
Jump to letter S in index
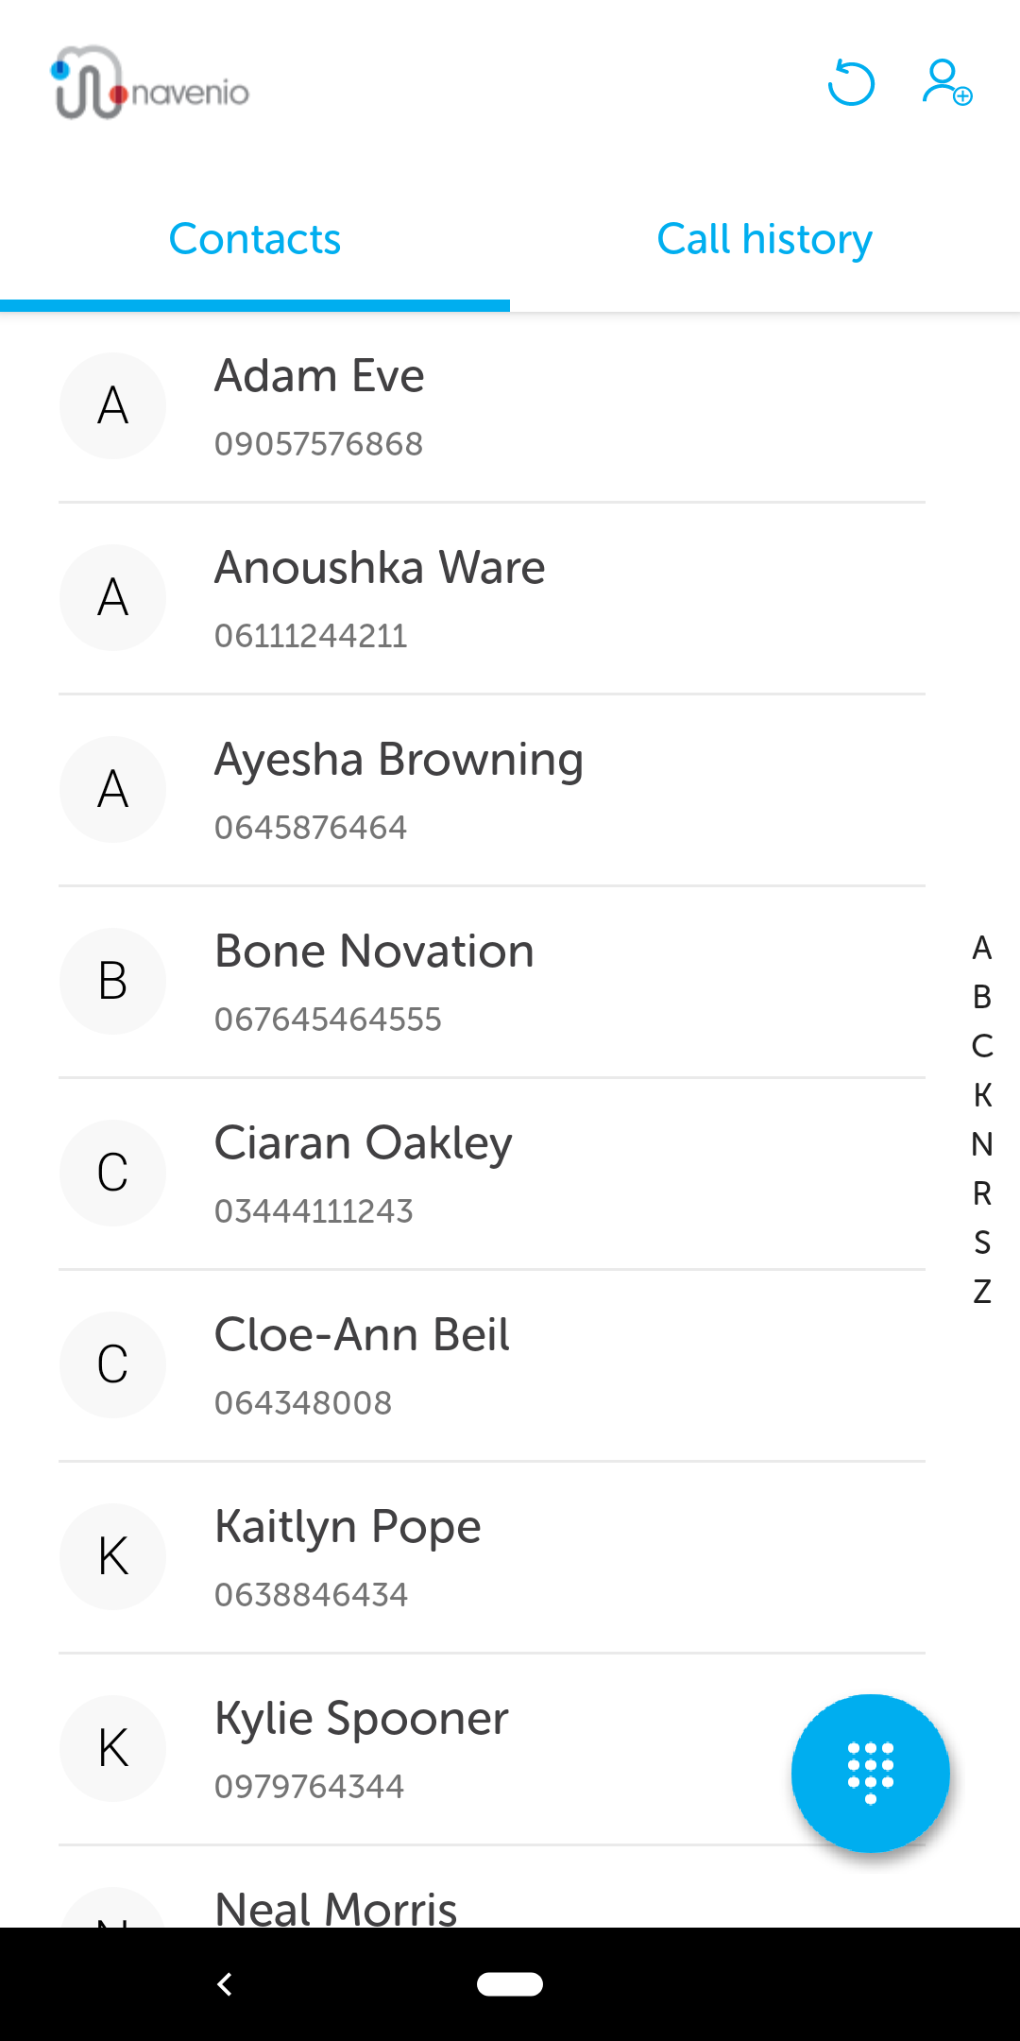tap(982, 1243)
